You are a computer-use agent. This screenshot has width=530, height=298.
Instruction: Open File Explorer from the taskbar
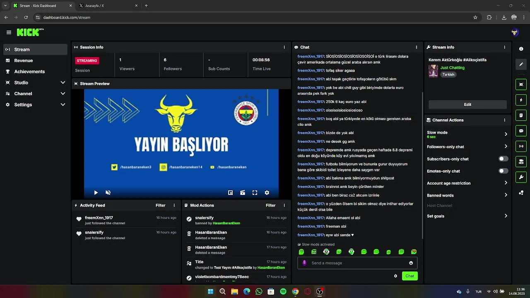(234, 291)
